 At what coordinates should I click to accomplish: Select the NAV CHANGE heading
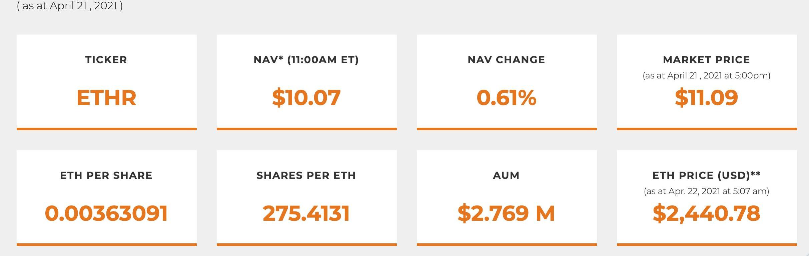pyautogui.click(x=506, y=60)
